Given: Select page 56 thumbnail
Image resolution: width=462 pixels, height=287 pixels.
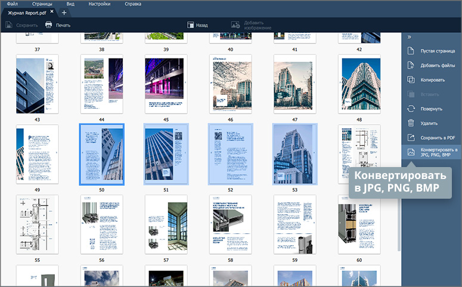Looking at the screenshot, I should (x=102, y=224).
